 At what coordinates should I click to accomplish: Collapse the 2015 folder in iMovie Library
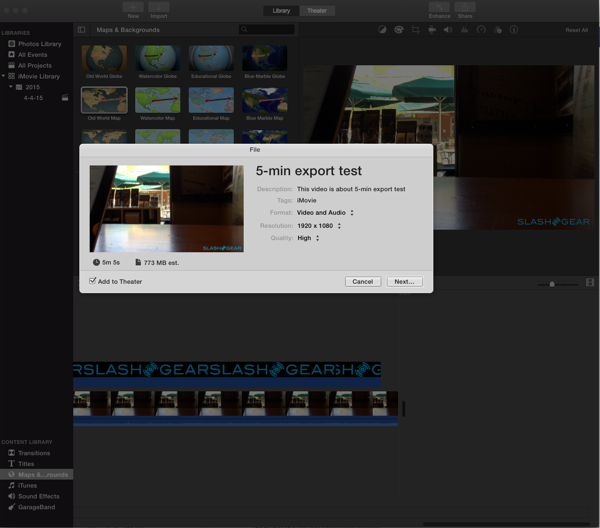coord(11,87)
